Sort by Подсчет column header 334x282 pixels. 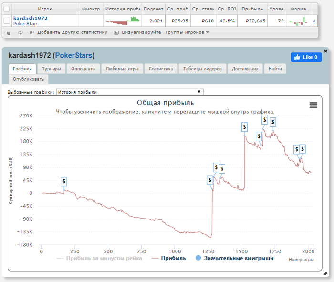(x=153, y=9)
